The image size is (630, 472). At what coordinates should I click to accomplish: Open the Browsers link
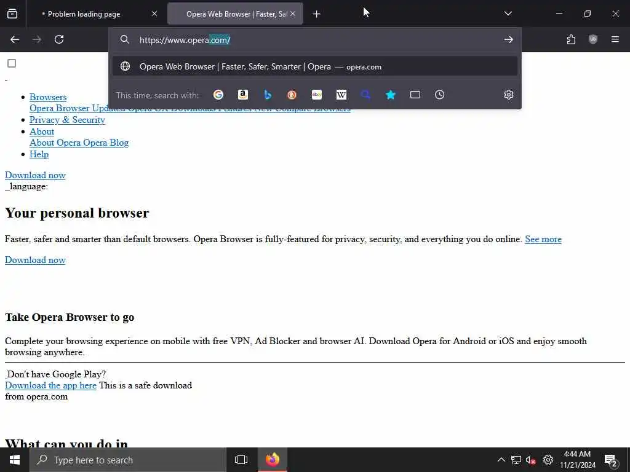(48, 97)
